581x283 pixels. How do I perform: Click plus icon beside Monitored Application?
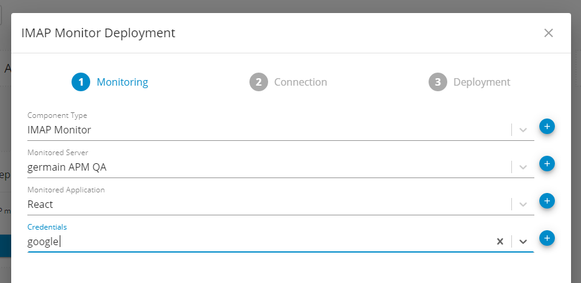[547, 201]
